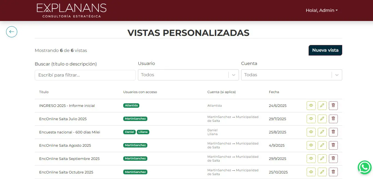The height and width of the screenshot is (179, 373).
Task: Focus the Buscar filter text field
Action: [85, 75]
